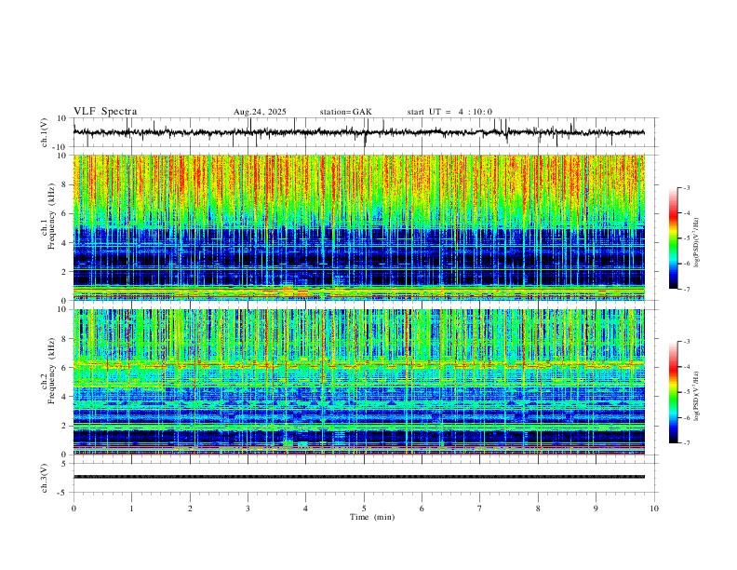The image size is (737, 570).
Task: Click the "6" kHz tick on ch.2 frequency axis
Action: click(65, 368)
